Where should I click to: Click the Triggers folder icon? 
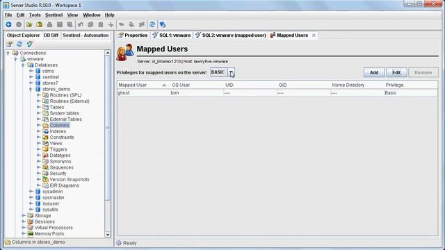click(45, 149)
